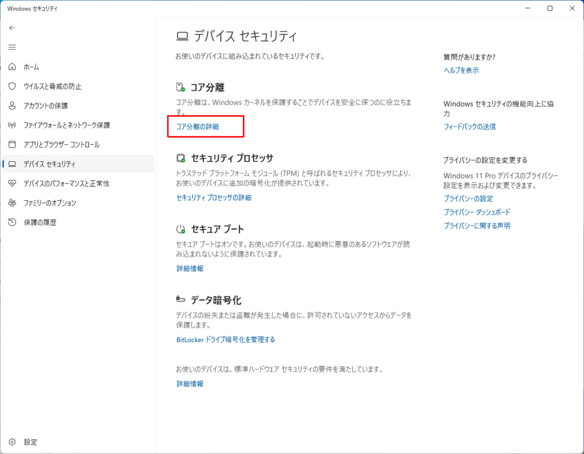
Task: Click ヘルプを表示 link
Action: click(461, 70)
